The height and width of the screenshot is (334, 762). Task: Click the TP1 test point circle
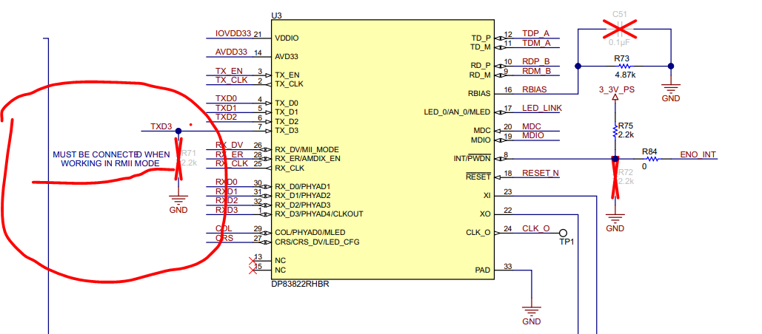coord(564,232)
